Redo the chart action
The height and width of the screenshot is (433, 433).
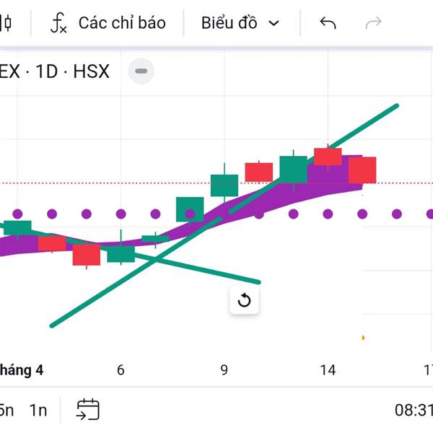click(373, 23)
